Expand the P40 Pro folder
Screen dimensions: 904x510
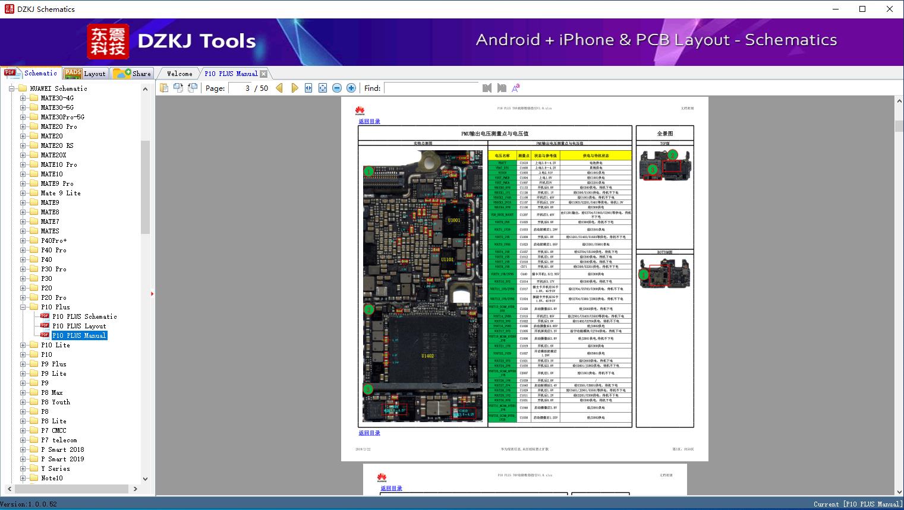click(x=23, y=250)
